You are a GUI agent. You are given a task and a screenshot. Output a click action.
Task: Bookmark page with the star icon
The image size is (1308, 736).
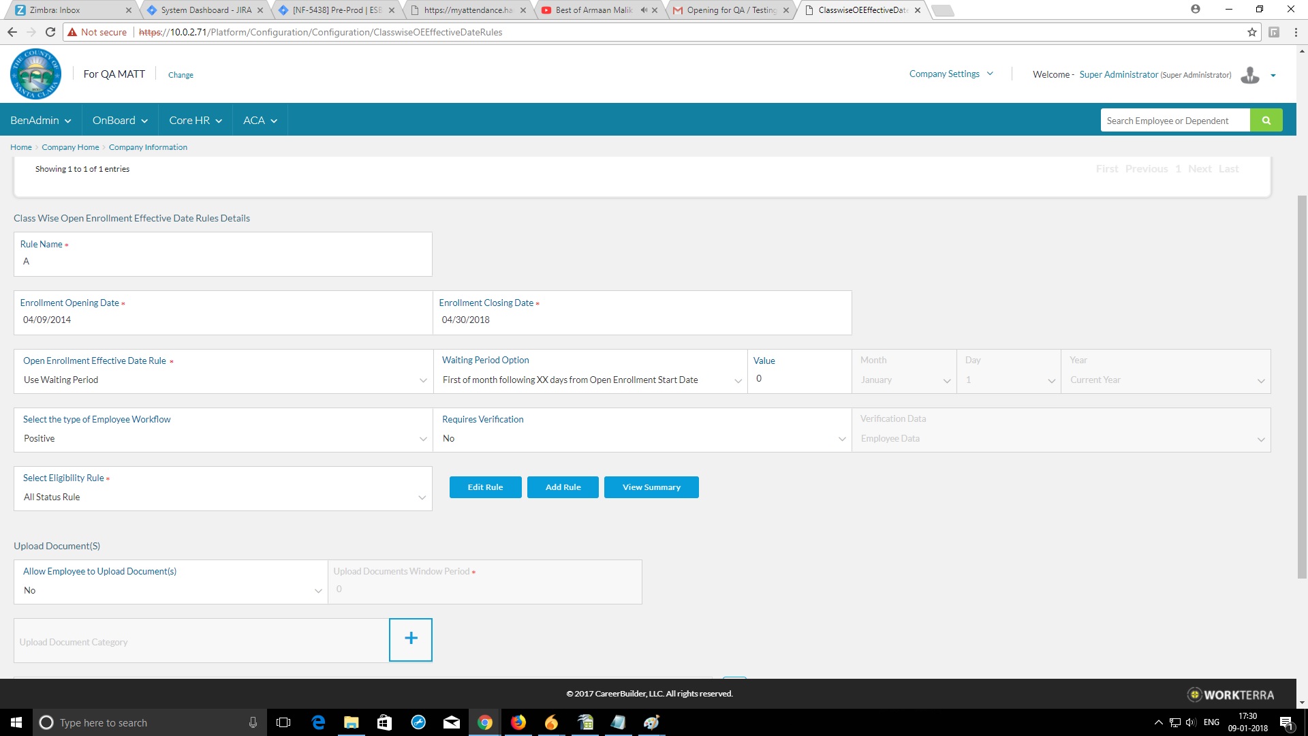[x=1251, y=32]
